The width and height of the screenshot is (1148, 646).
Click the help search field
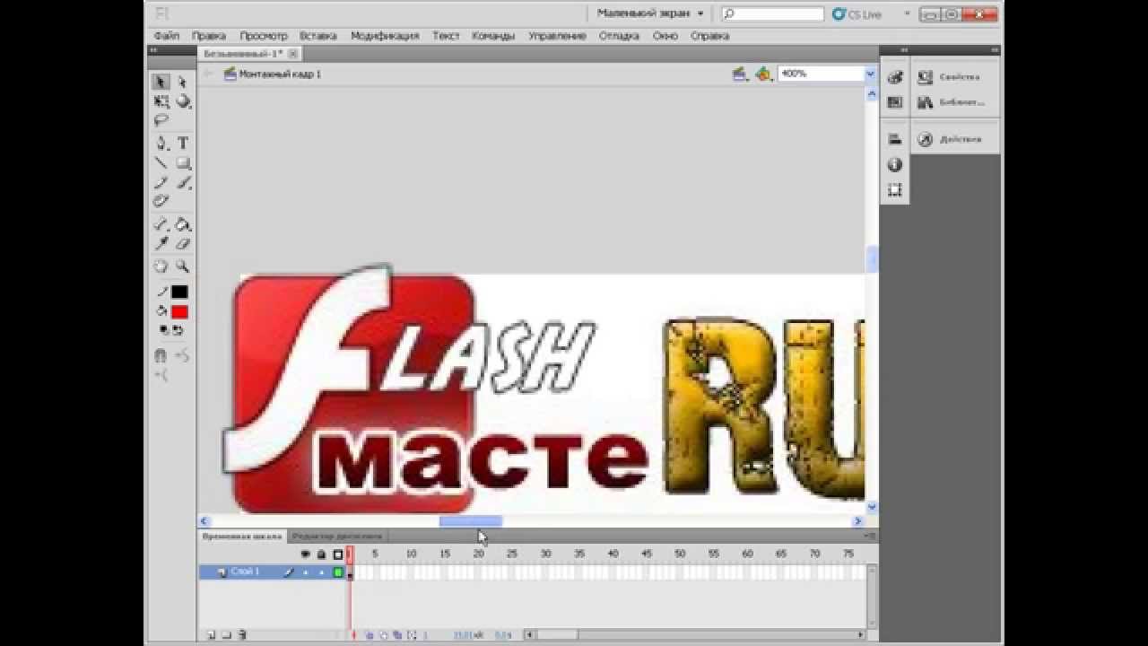pos(772,13)
